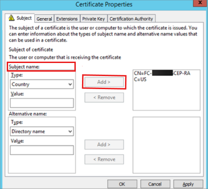
Task: Click the empty alternative name list box
Action: click(x=166, y=145)
